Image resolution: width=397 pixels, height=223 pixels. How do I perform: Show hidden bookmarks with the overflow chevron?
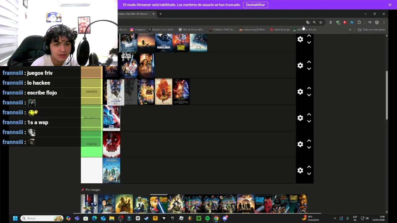[x=350, y=30]
